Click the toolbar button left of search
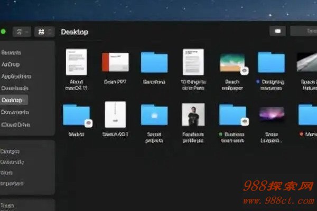Image resolution: width=317 pixels, height=211 pixels. [x=277, y=31]
